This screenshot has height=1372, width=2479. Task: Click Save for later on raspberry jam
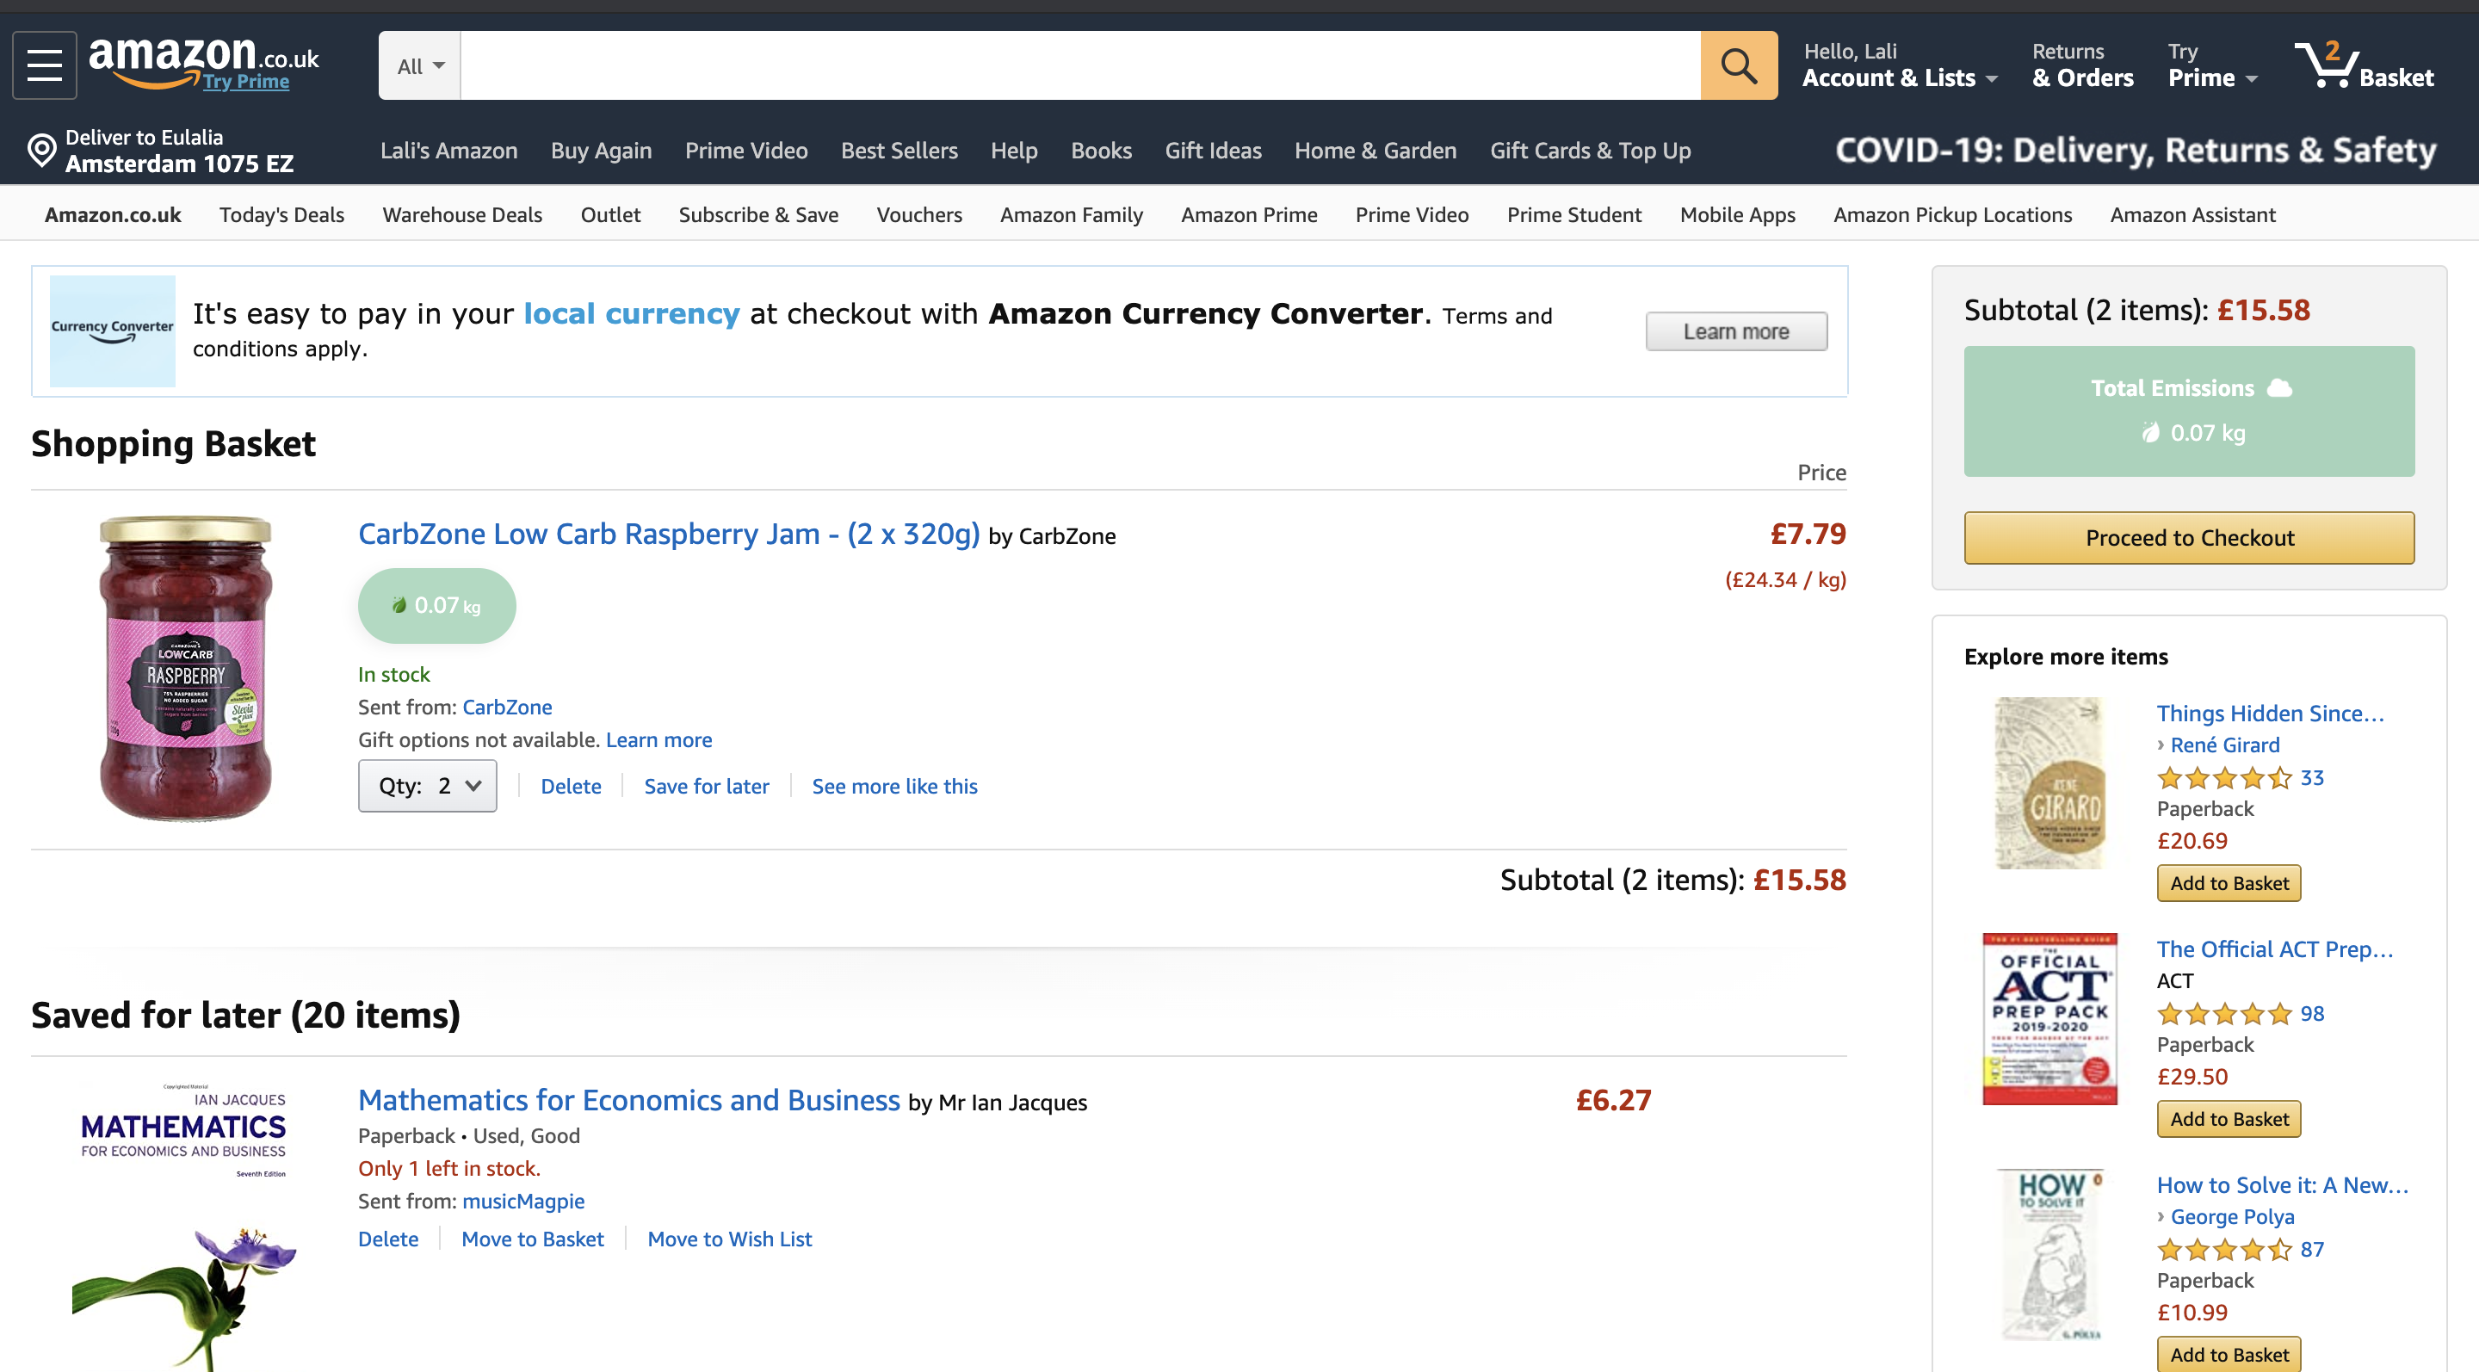707,786
